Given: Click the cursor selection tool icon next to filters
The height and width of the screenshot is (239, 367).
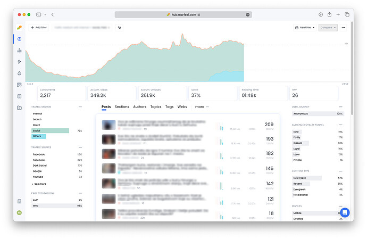Looking at the screenshot, I should (x=119, y=28).
